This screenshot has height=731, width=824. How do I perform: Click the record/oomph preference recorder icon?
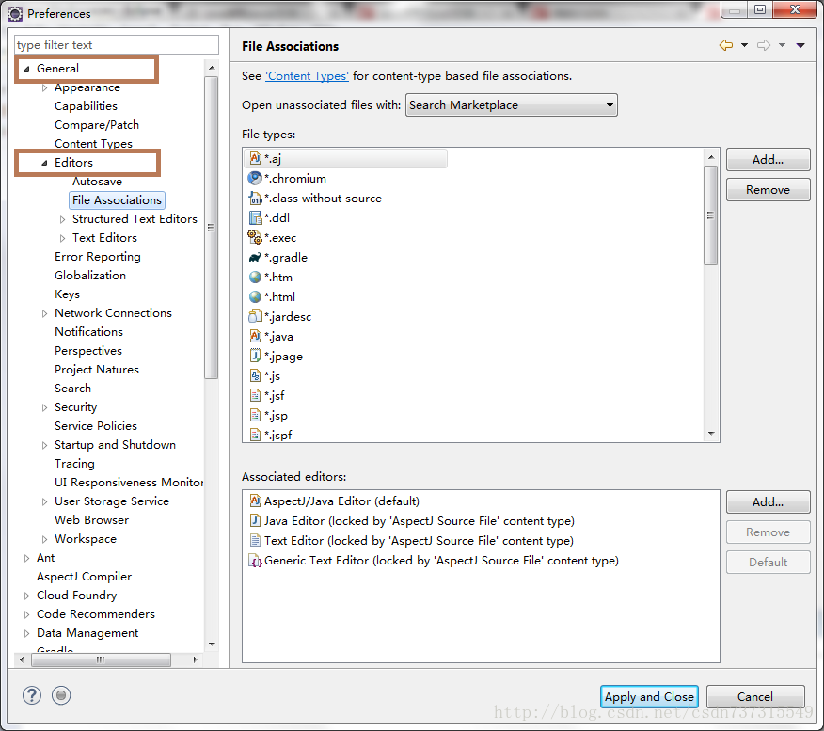pyautogui.click(x=61, y=695)
